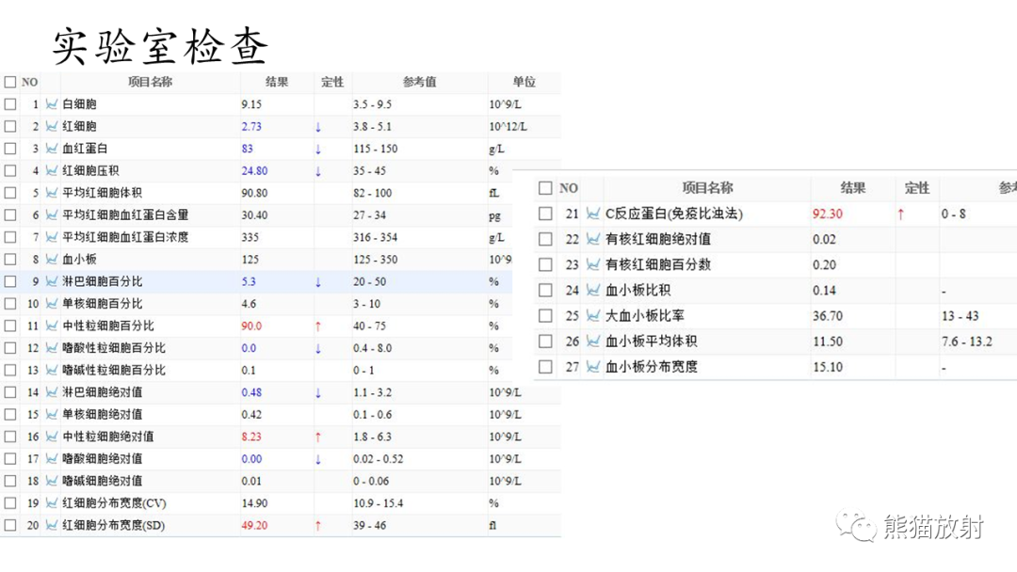Image resolution: width=1017 pixels, height=572 pixels.
Task: Select the result value 92.30
Action: coord(828,214)
